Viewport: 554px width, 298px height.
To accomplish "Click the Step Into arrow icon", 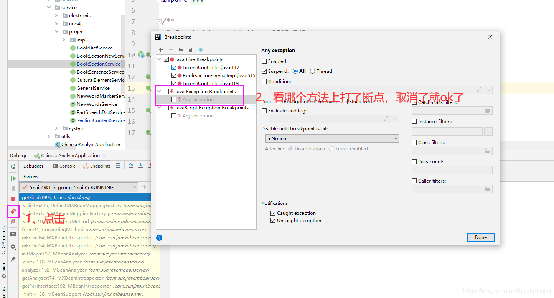I will coord(141,165).
